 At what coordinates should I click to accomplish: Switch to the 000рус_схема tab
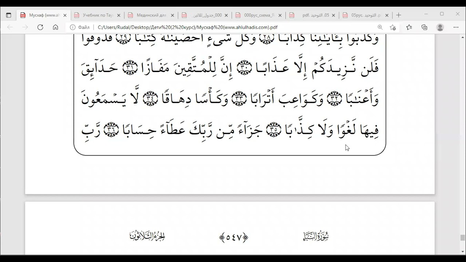[259, 15]
